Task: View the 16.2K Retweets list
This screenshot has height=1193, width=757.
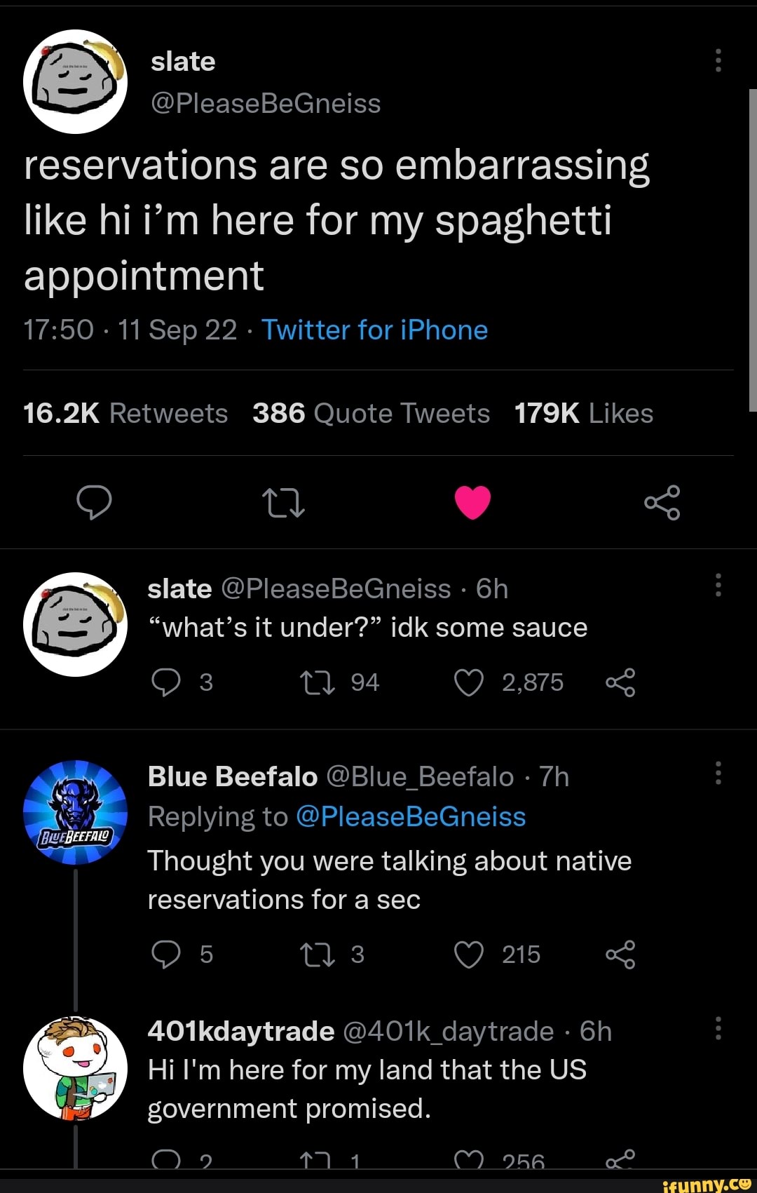Action: 125,414
